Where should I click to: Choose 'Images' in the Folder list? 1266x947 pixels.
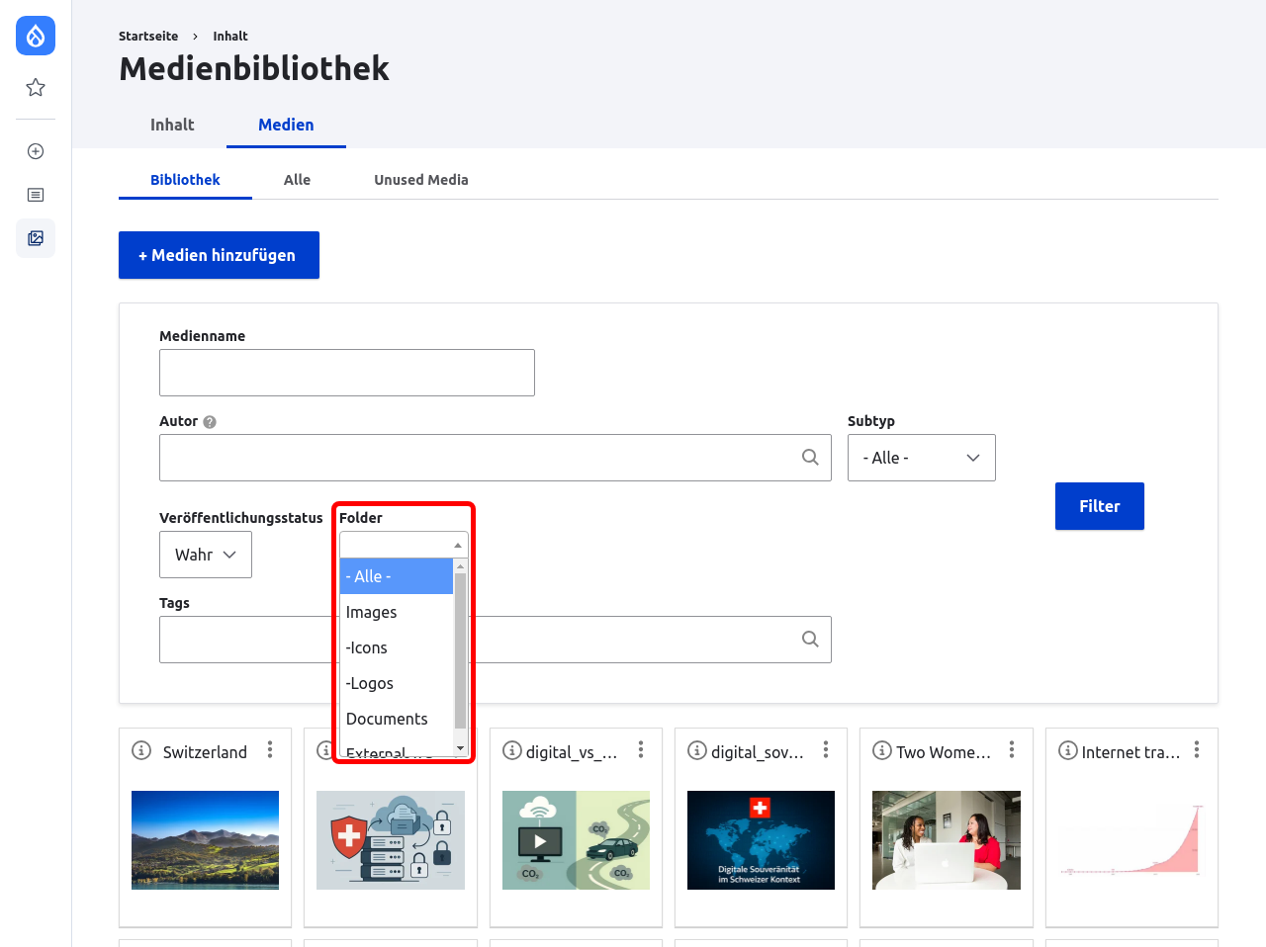coord(397,612)
